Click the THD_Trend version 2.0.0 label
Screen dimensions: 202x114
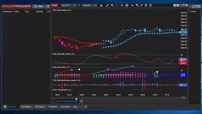[x=62, y=10]
